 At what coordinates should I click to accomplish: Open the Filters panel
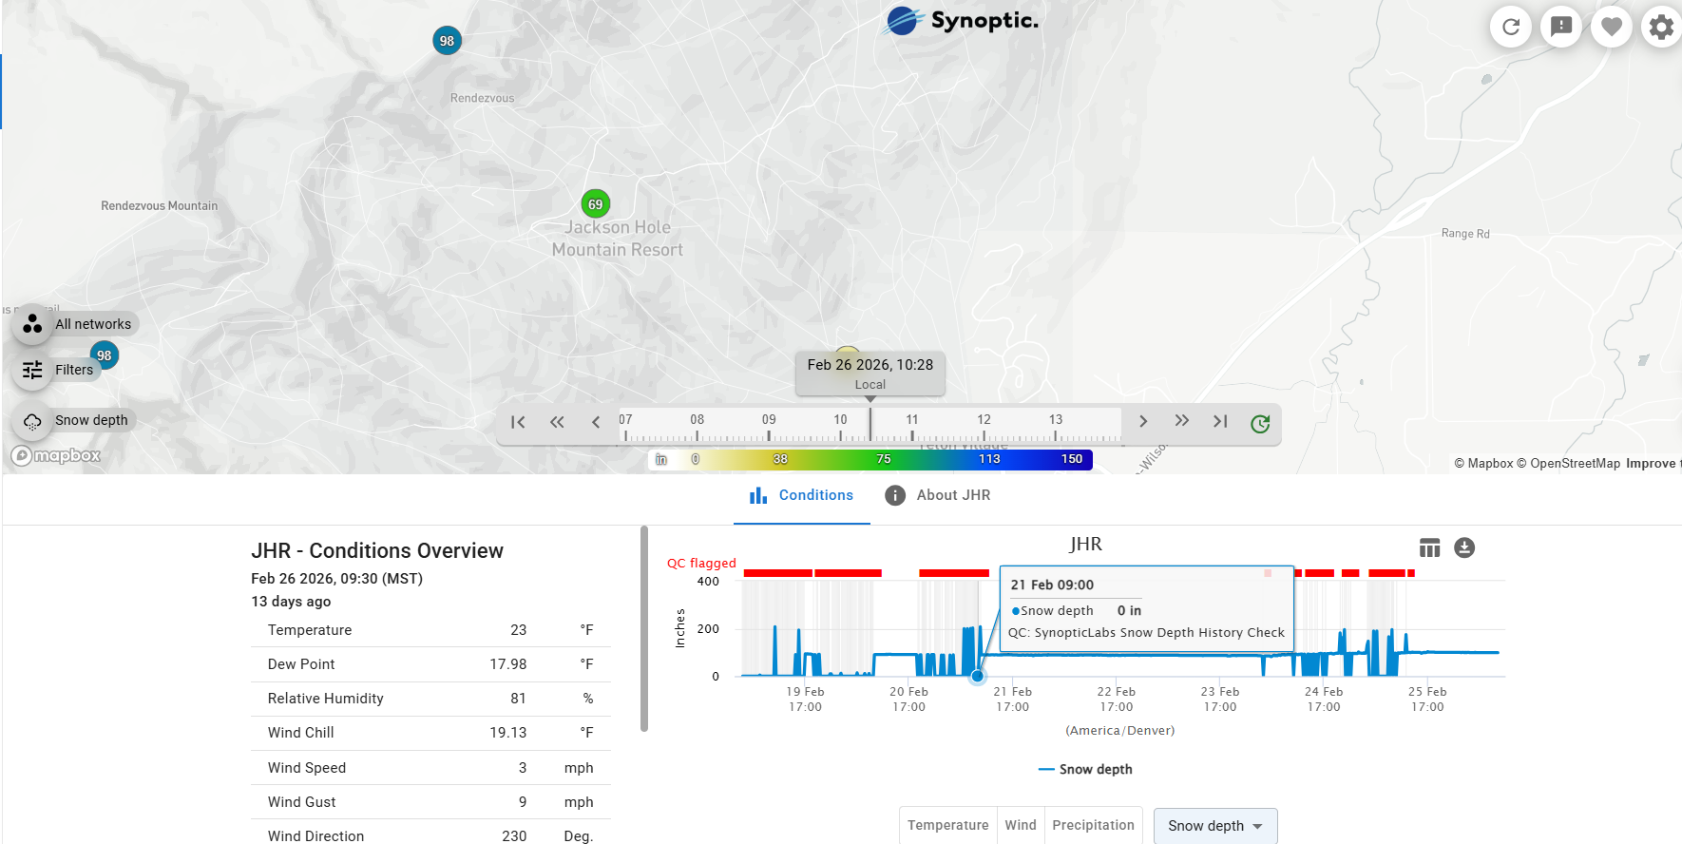(59, 370)
